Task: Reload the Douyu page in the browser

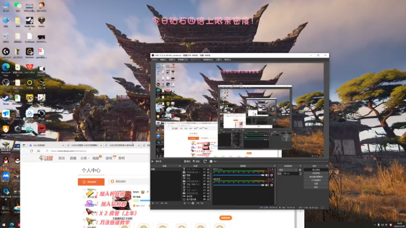Action: [x=31, y=150]
